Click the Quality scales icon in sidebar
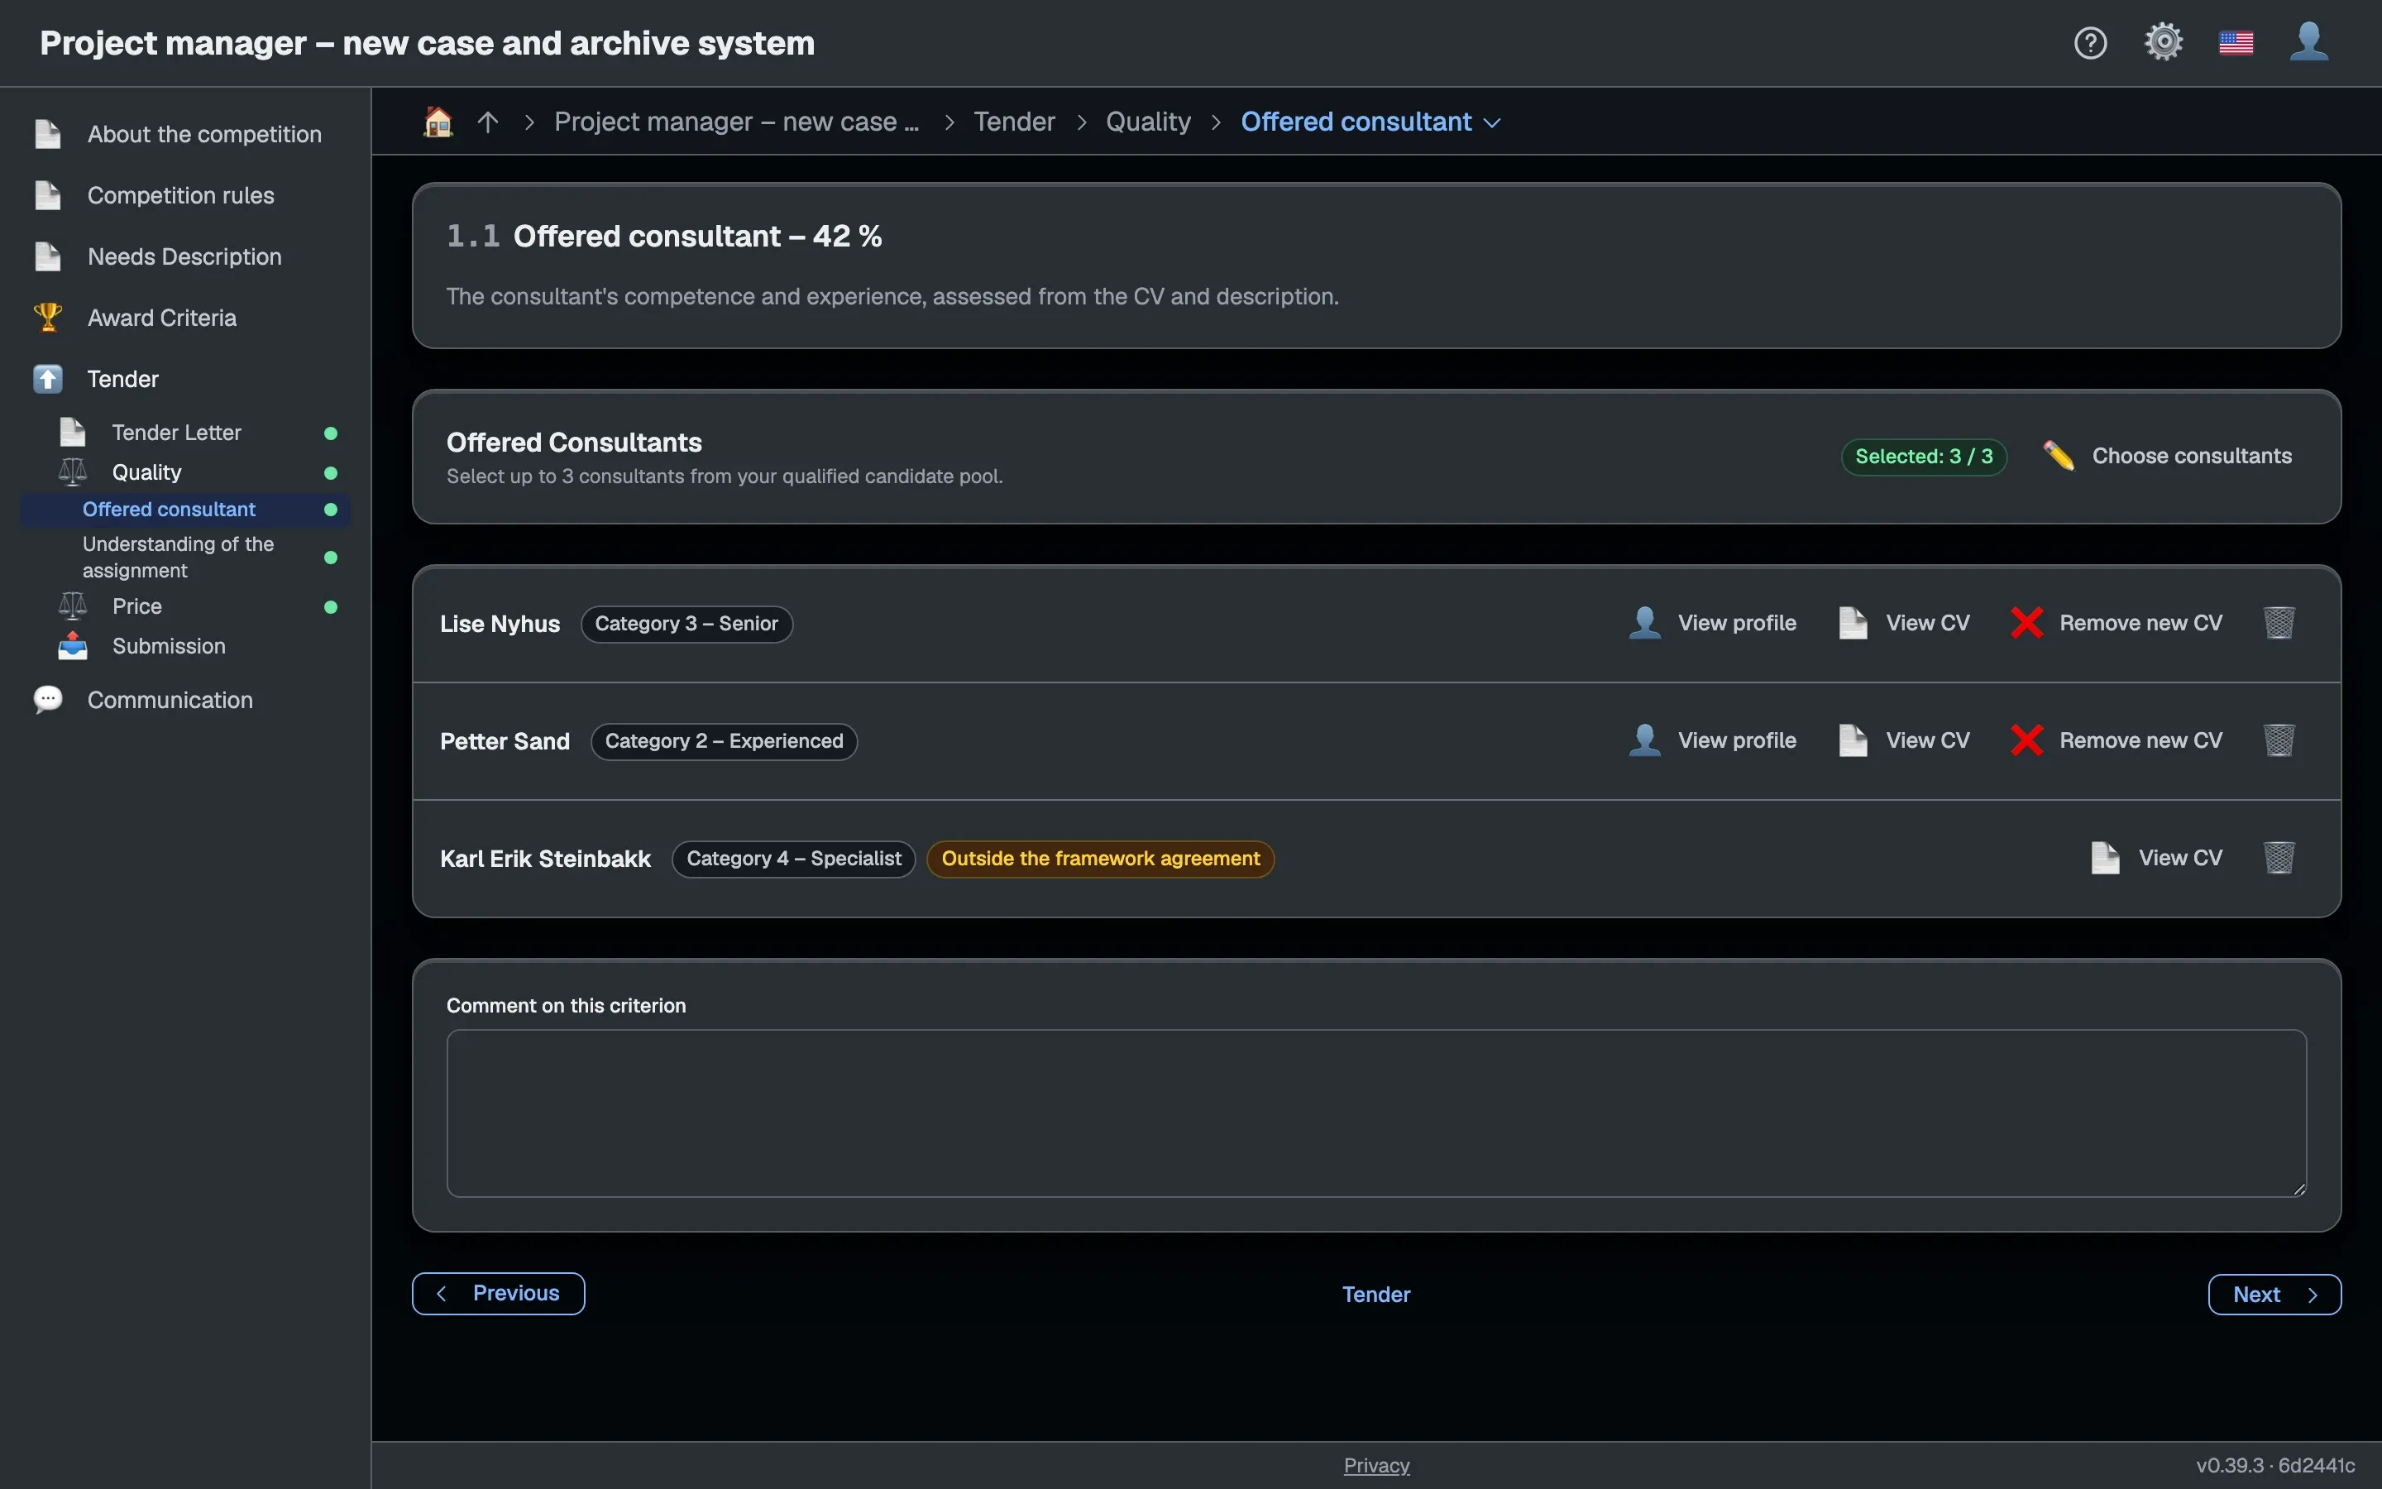 click(x=73, y=472)
